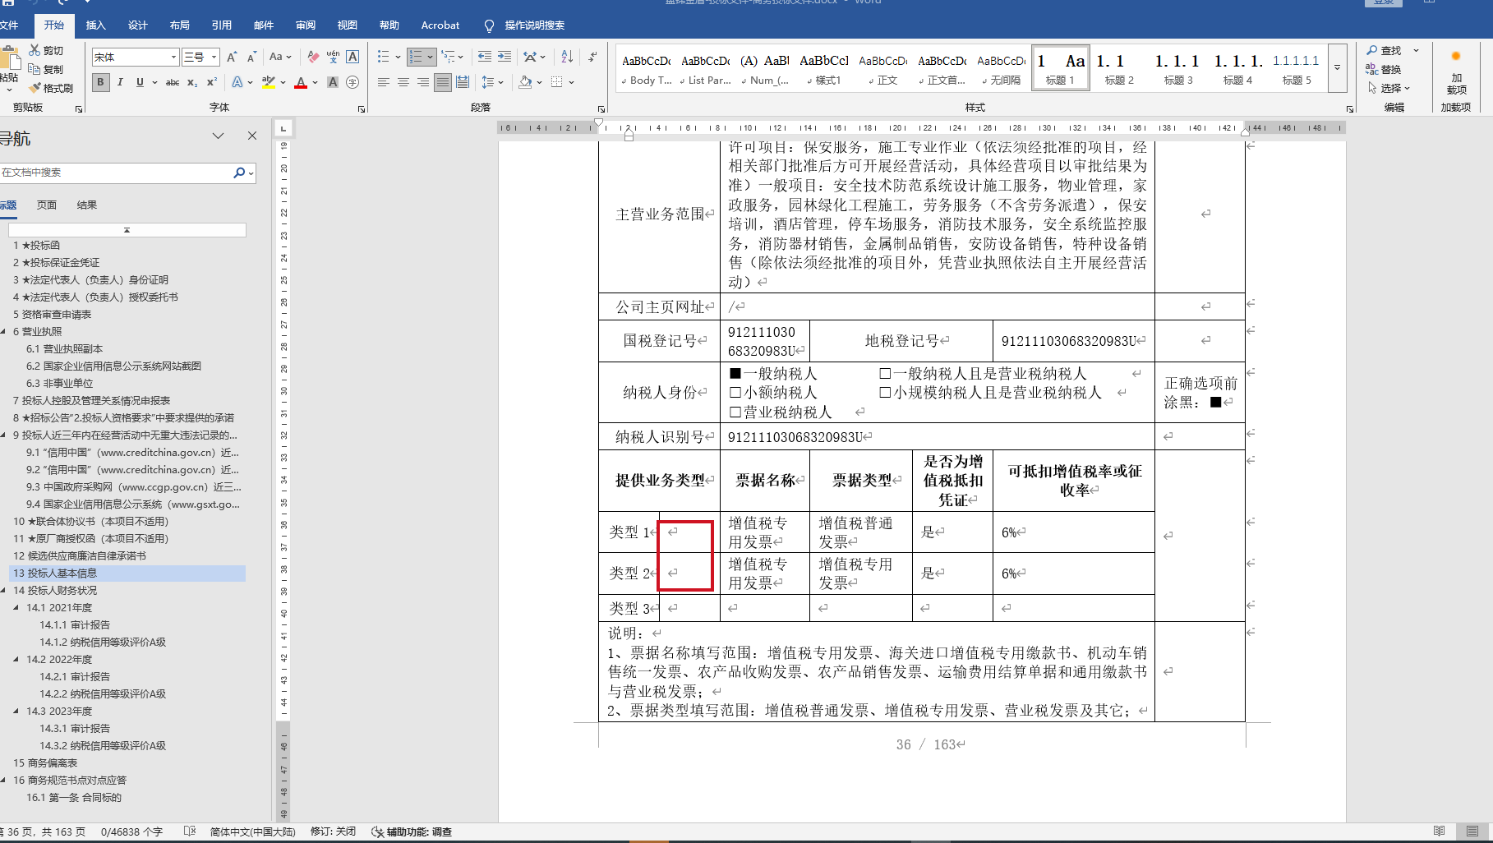Close the navigation pane
The height and width of the screenshot is (843, 1493).
(252, 136)
